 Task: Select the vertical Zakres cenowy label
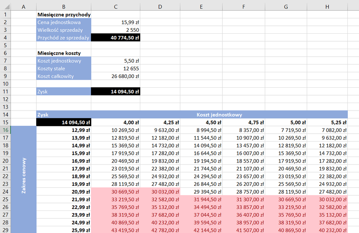point(24,175)
